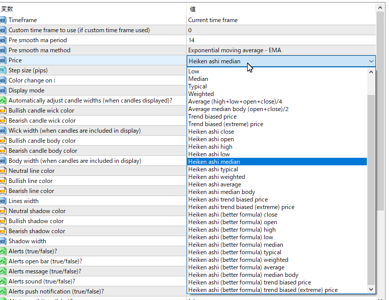This screenshot has height=300, width=389.
Task: Select Heiken ashi typical from the list
Action: tap(213, 169)
